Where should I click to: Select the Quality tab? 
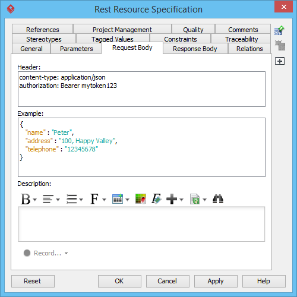click(193, 30)
